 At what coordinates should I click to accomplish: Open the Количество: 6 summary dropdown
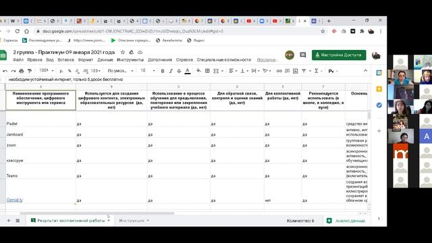300,221
